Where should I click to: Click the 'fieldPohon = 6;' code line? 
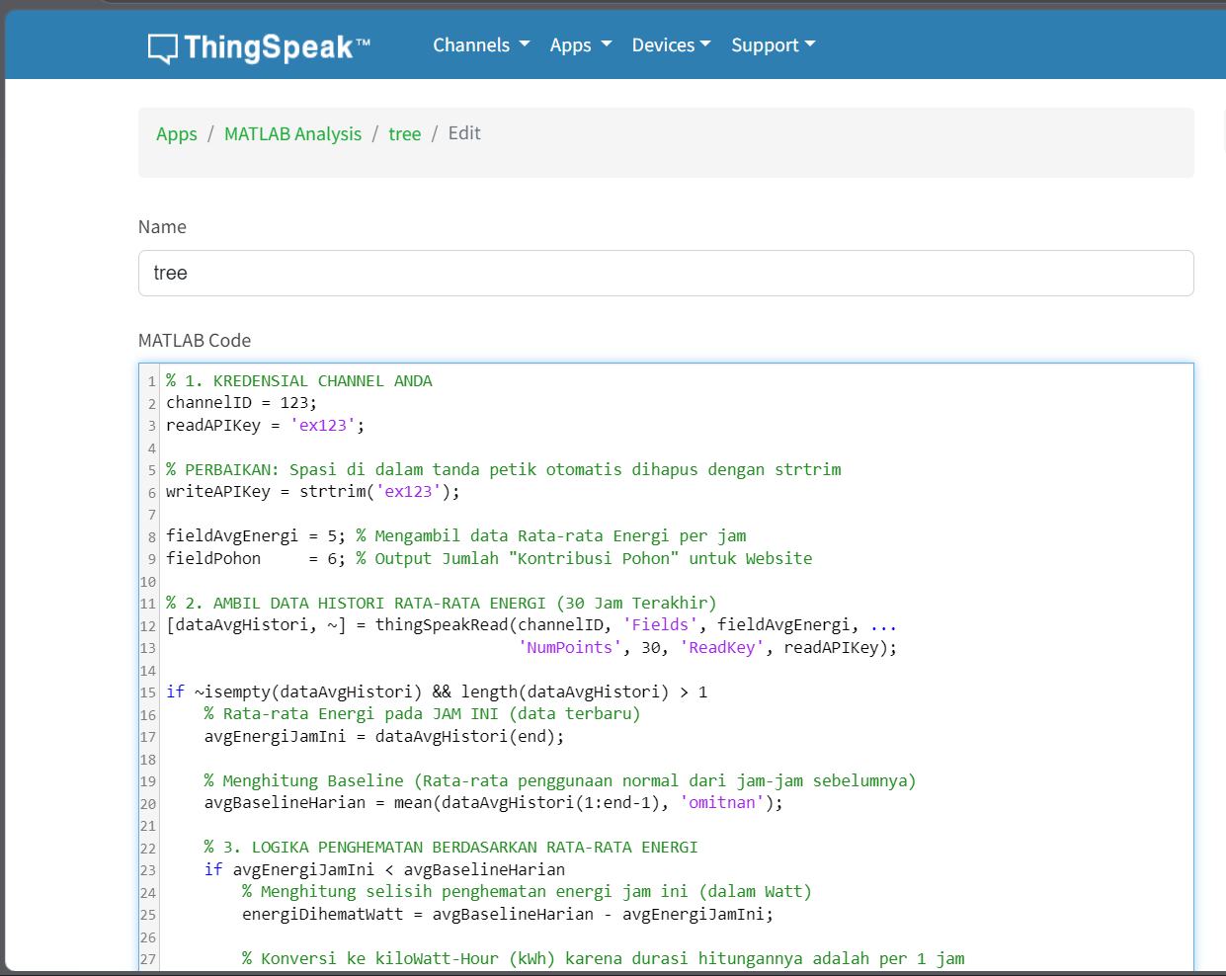point(489,559)
